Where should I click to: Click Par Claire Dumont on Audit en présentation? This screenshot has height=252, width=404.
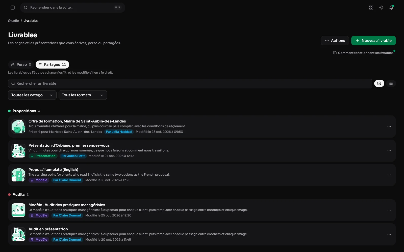click(67, 240)
